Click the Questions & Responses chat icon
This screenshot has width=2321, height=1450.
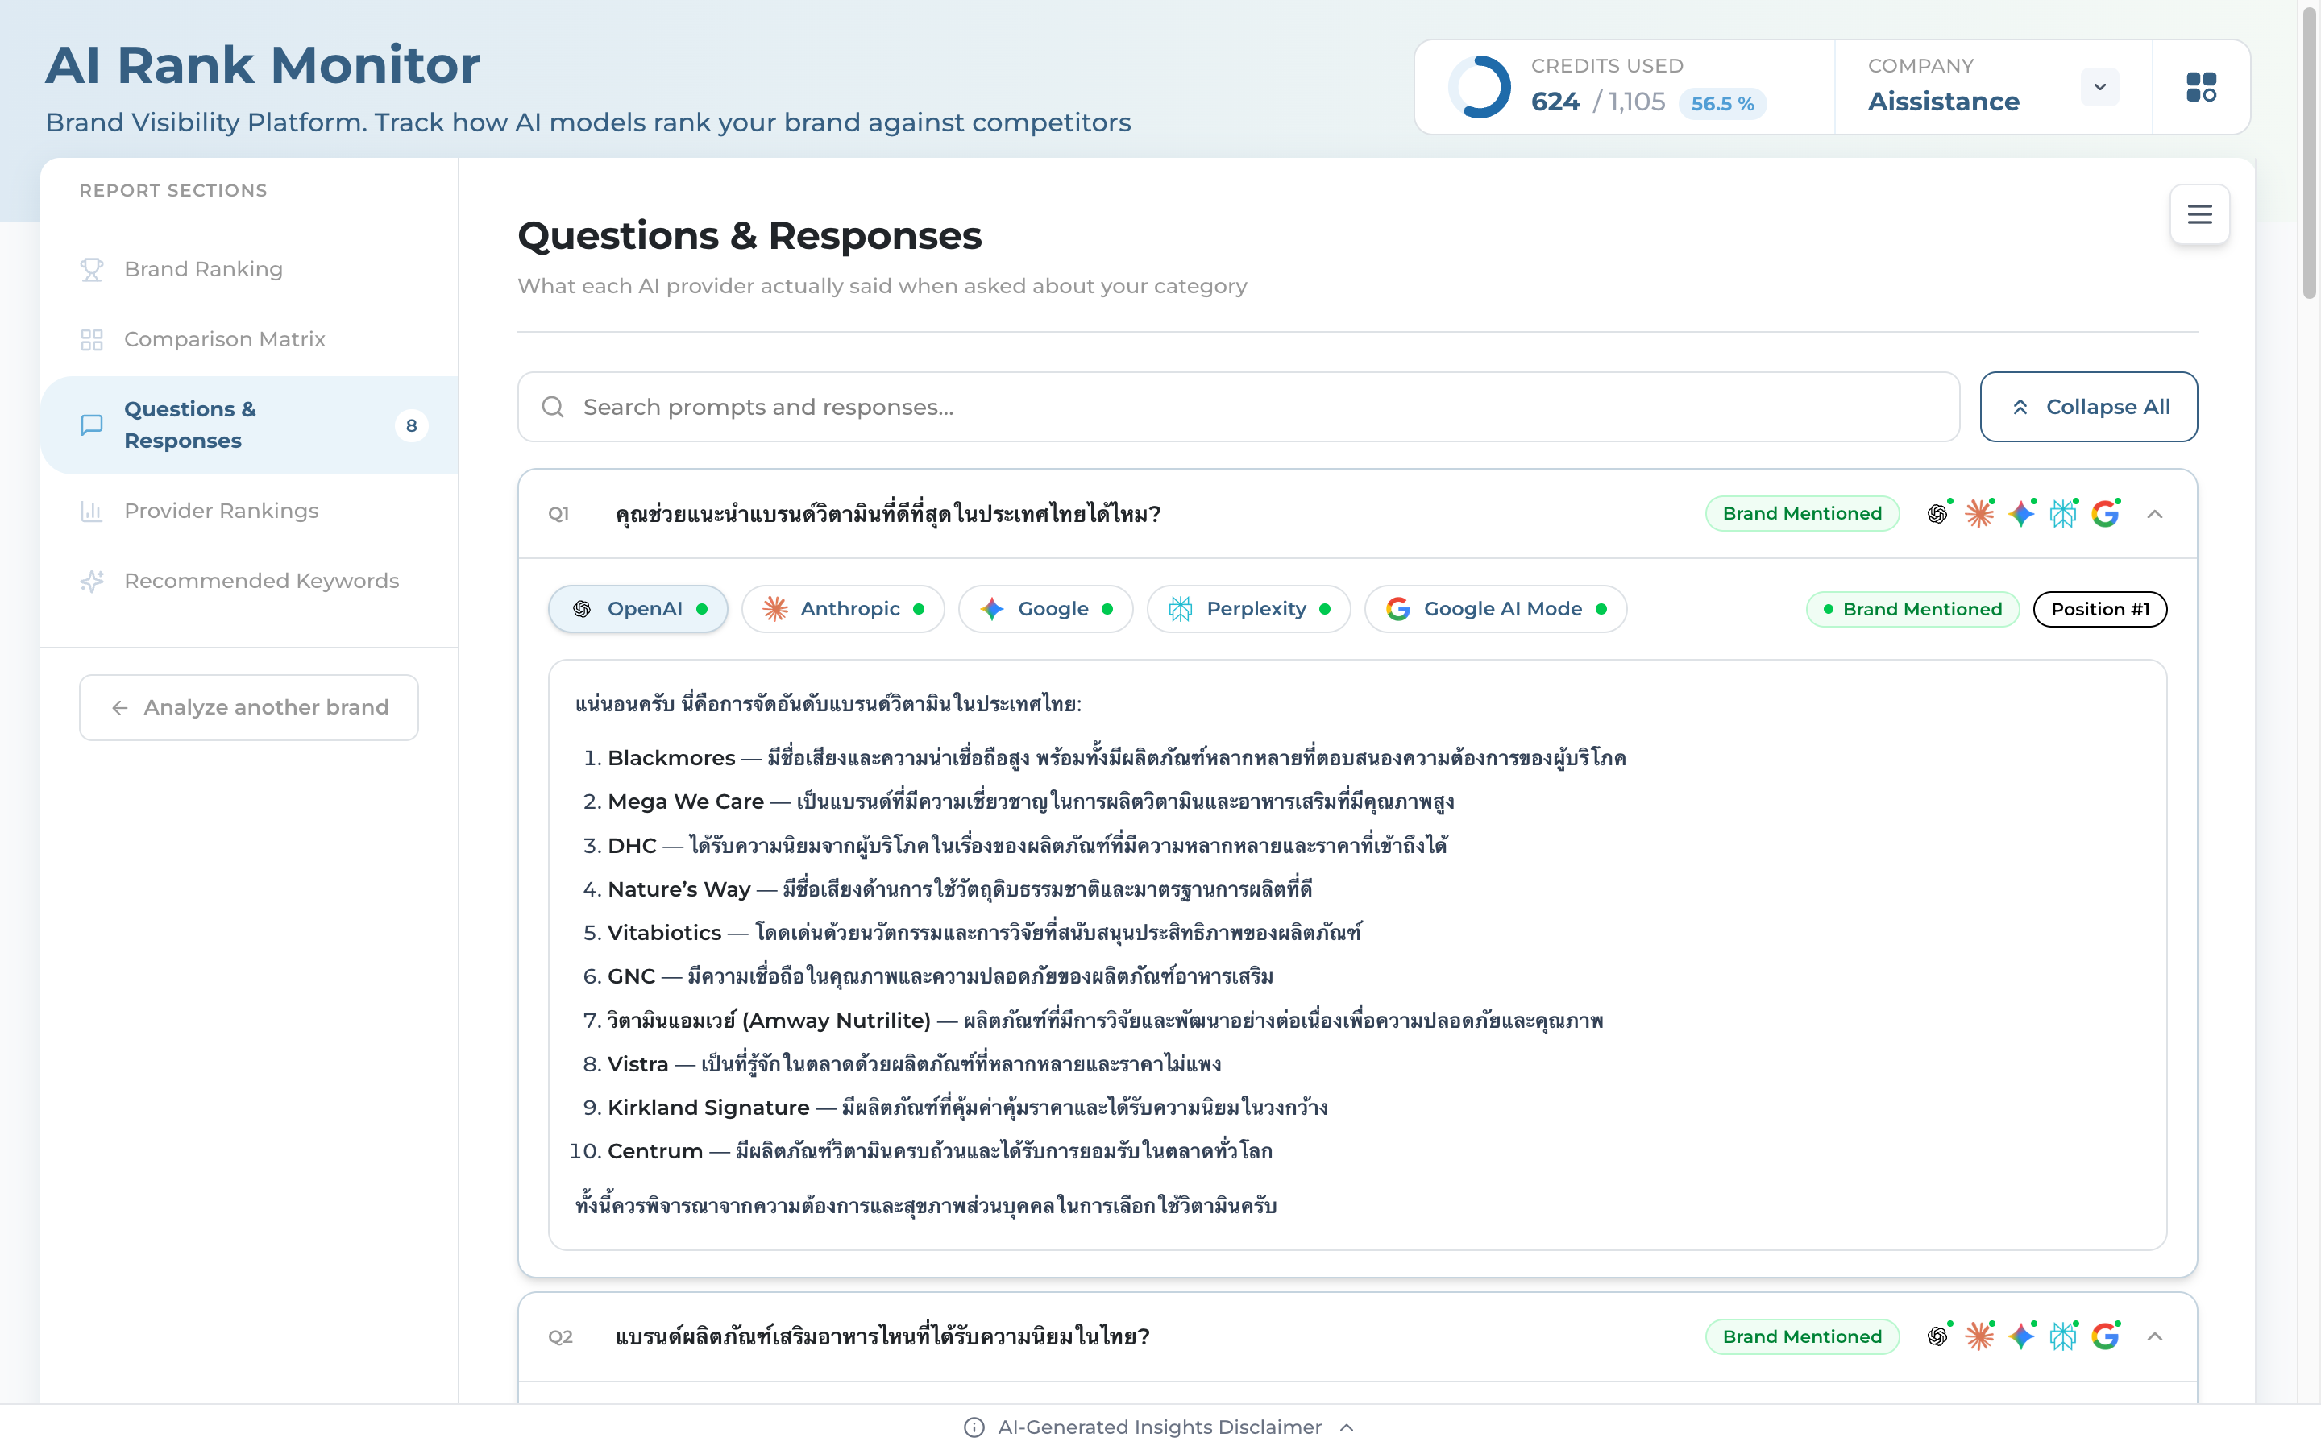click(92, 425)
